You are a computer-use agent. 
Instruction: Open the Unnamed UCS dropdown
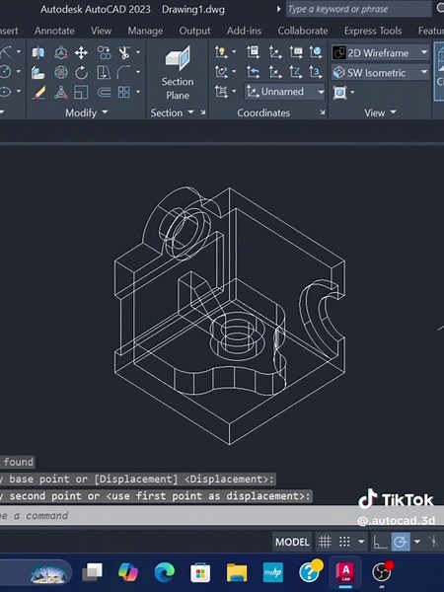pos(285,92)
